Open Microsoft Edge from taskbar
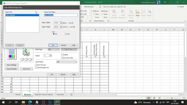This screenshot has height=105, width=187. 30,102
